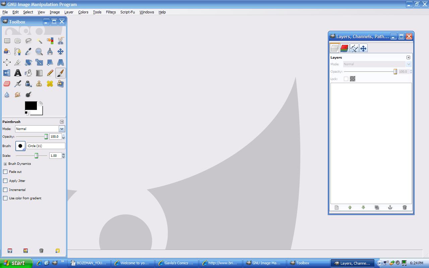Expand the Brush Dynamics section
Screen dimensions: 429x268
(5, 164)
